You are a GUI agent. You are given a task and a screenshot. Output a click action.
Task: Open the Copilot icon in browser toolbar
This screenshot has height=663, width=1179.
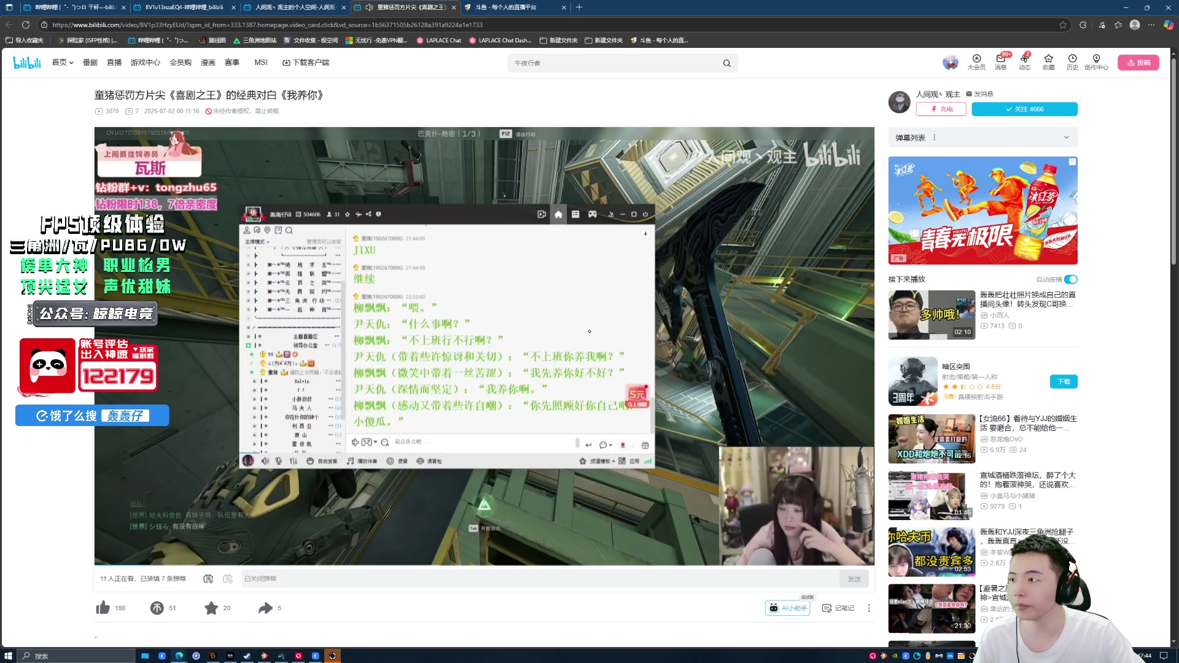coord(1168,25)
